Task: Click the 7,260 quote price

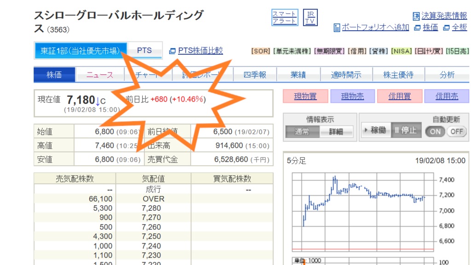Action: tap(151, 227)
